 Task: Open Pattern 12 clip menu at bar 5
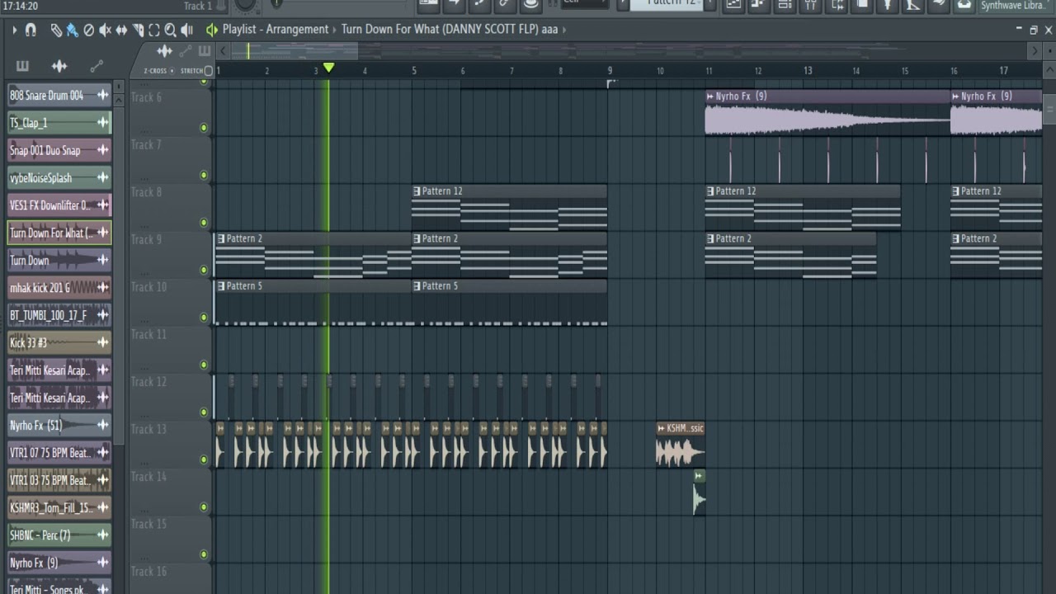pyautogui.click(x=417, y=191)
